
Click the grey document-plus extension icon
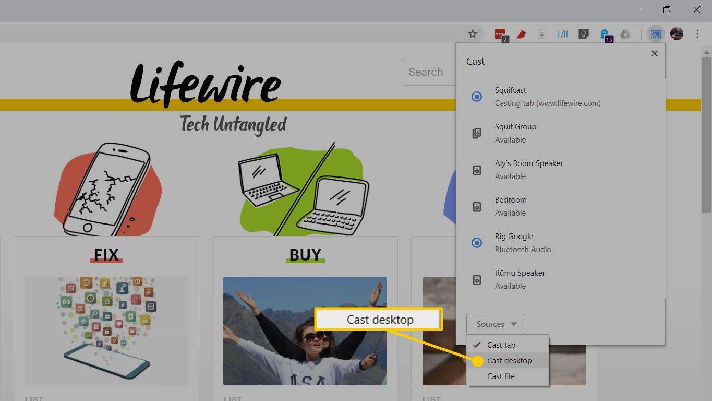[x=542, y=34]
